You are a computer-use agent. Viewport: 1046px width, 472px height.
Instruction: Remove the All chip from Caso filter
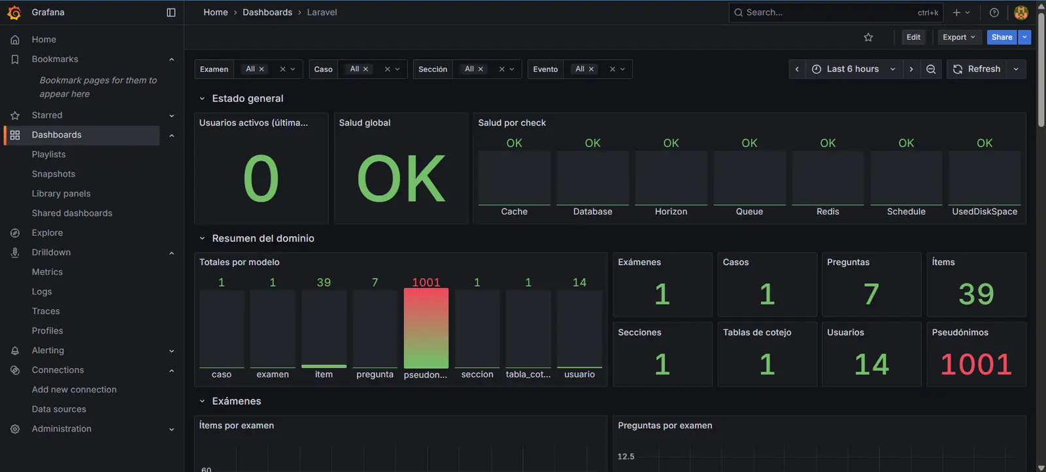coord(365,69)
